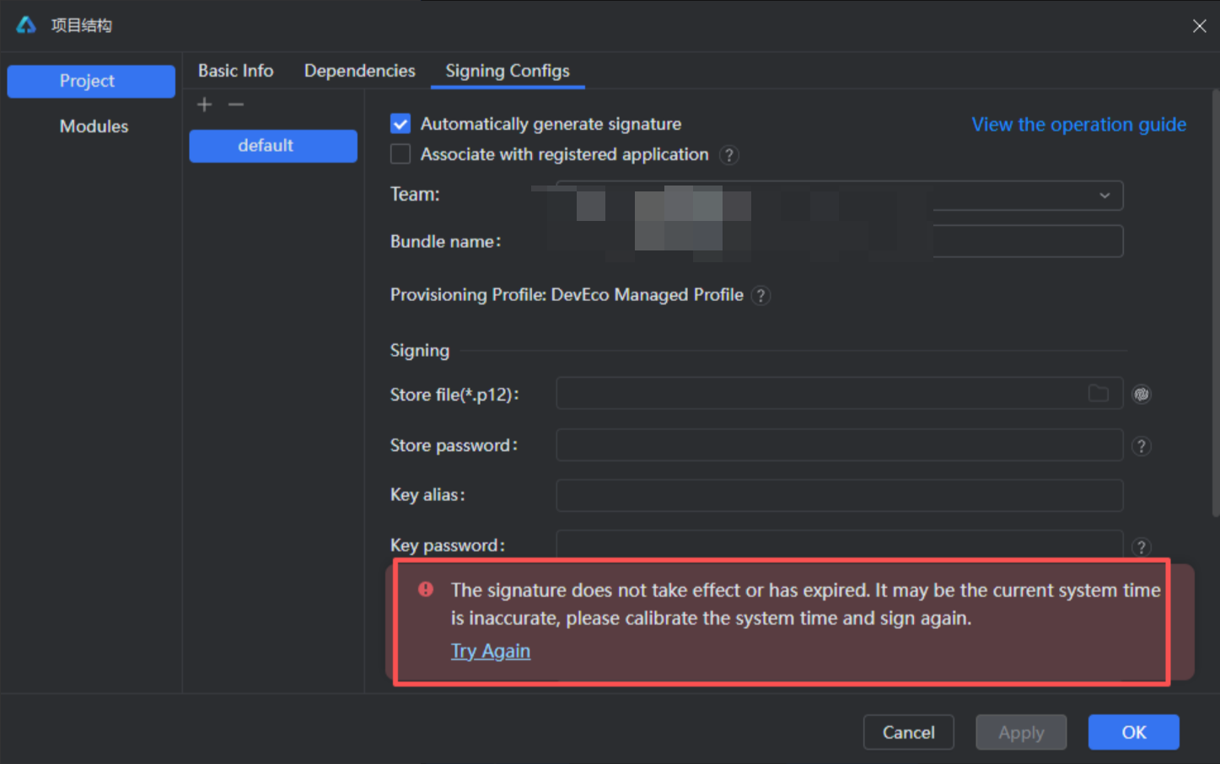Screen dimensions: 1220x764
Task: Uncheck Automatically generate signature
Action: tap(400, 124)
